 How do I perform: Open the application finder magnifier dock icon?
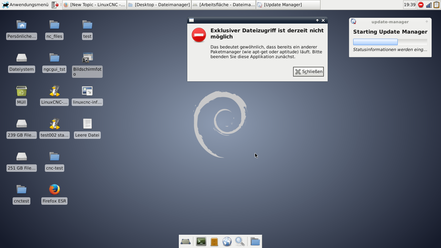(240, 242)
